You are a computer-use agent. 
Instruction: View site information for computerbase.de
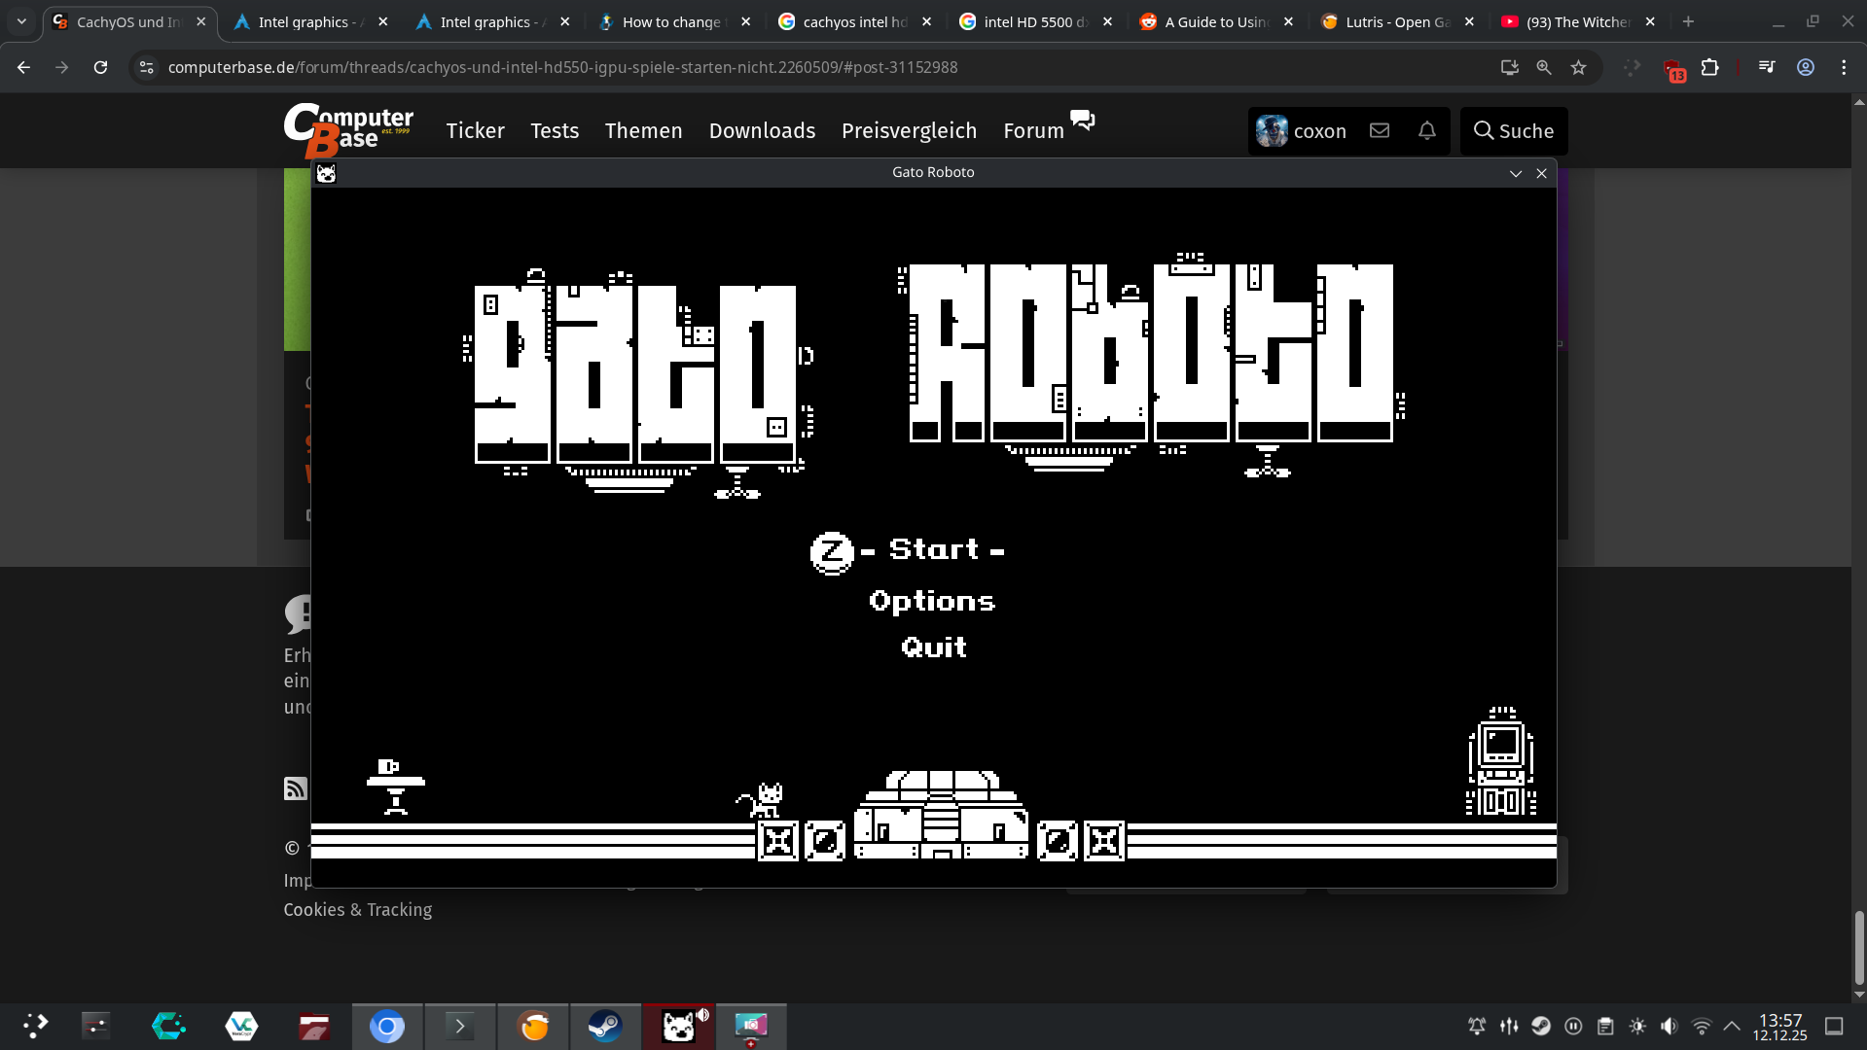point(146,67)
